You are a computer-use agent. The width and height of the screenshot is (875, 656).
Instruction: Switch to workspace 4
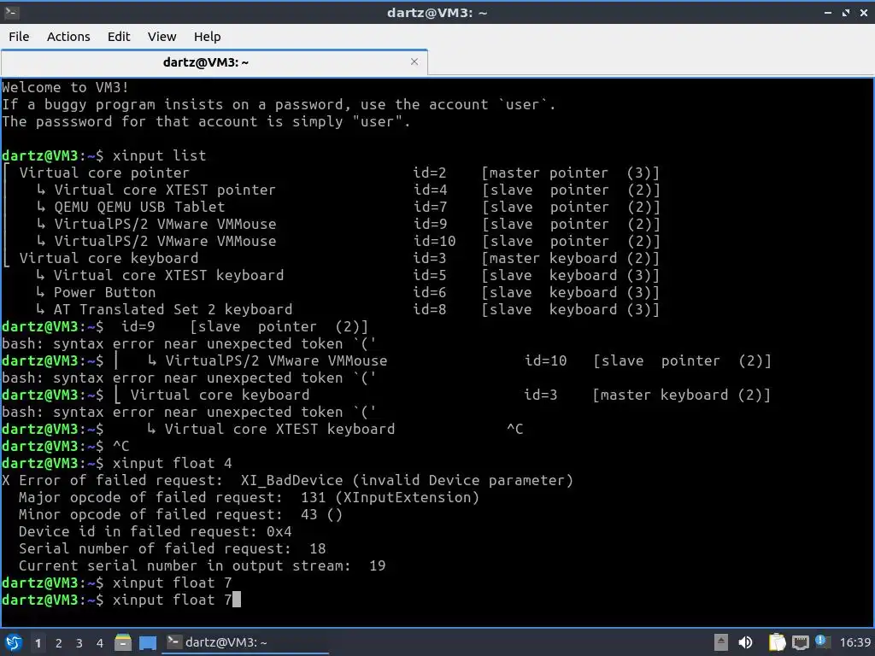(100, 643)
